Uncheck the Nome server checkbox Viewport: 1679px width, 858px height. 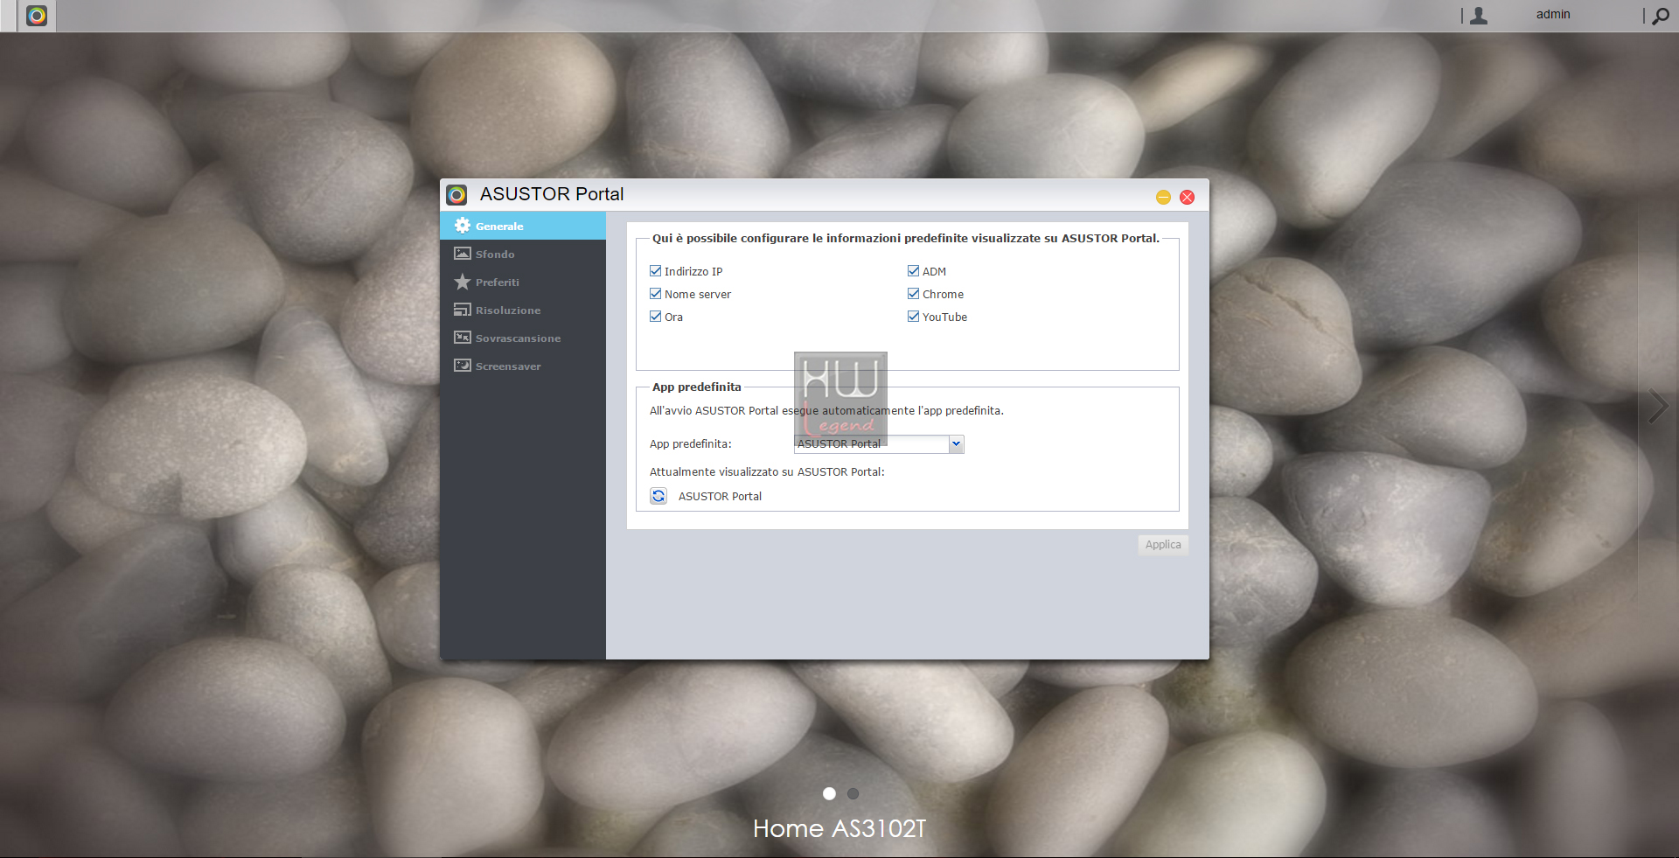(x=656, y=294)
